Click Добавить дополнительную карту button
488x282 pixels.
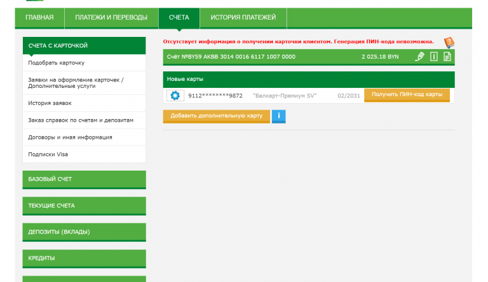[x=217, y=116]
